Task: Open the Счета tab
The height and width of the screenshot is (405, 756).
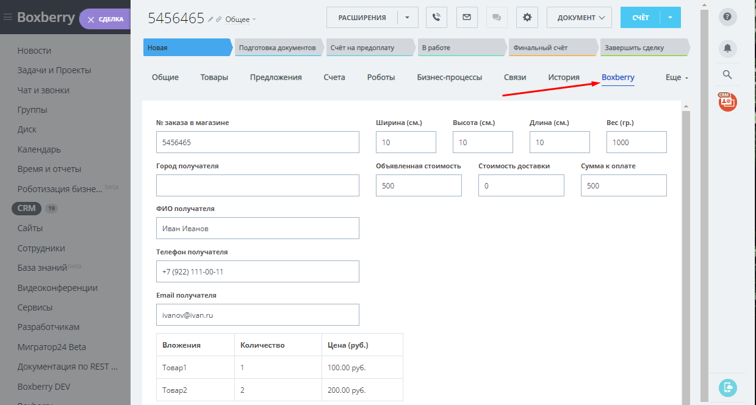Action: click(x=334, y=77)
